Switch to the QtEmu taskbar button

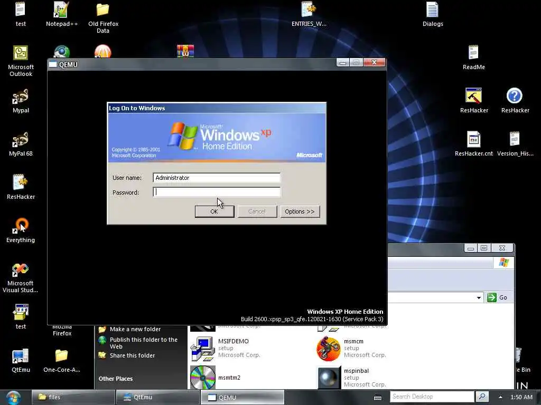click(157, 397)
